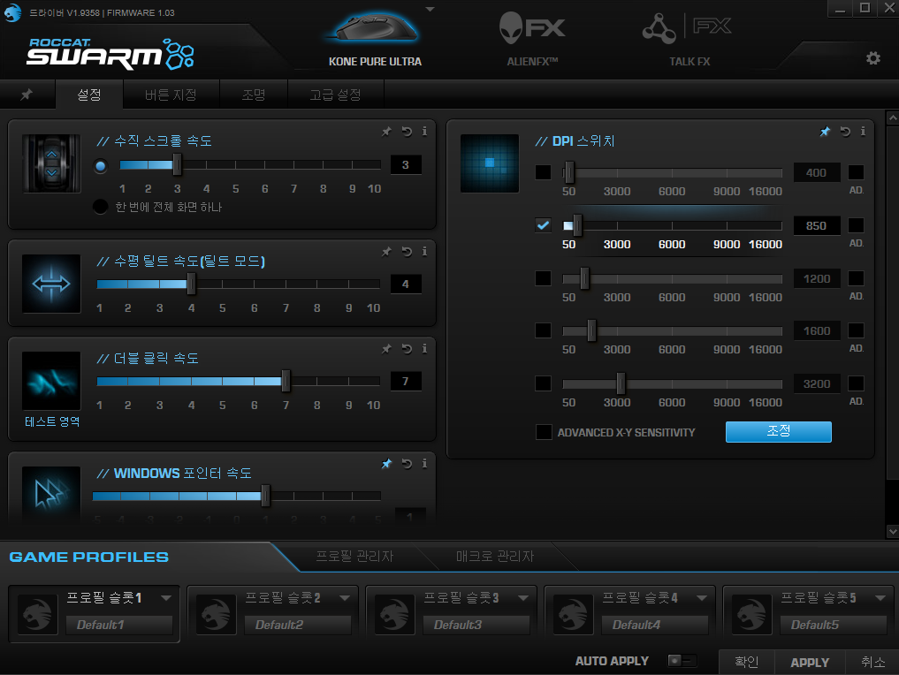Unpin the DPI switch panel

825,132
